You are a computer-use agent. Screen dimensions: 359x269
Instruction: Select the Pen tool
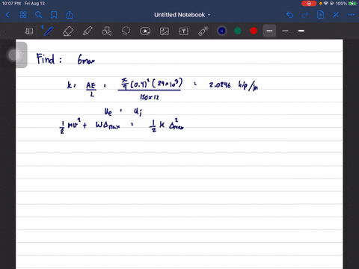[49, 31]
